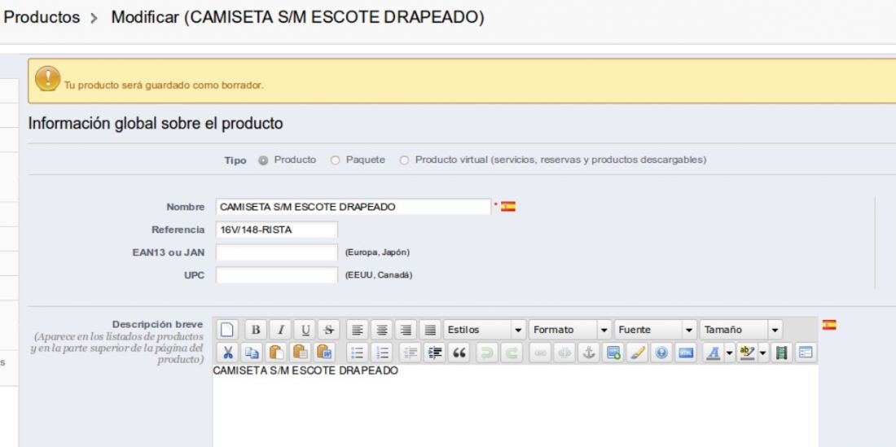Click the last toolbar icon after media
Viewport: 896px width, 447px height.
805,353
